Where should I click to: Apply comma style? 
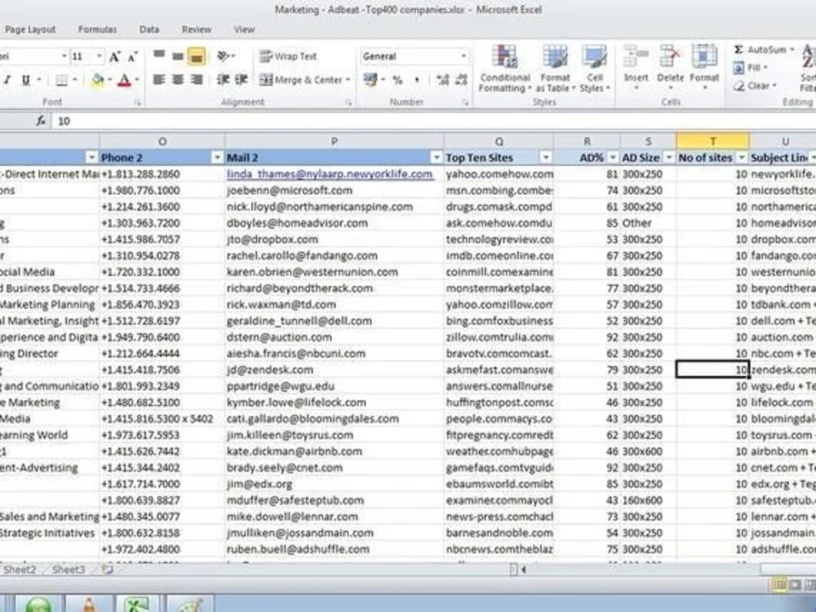point(416,80)
